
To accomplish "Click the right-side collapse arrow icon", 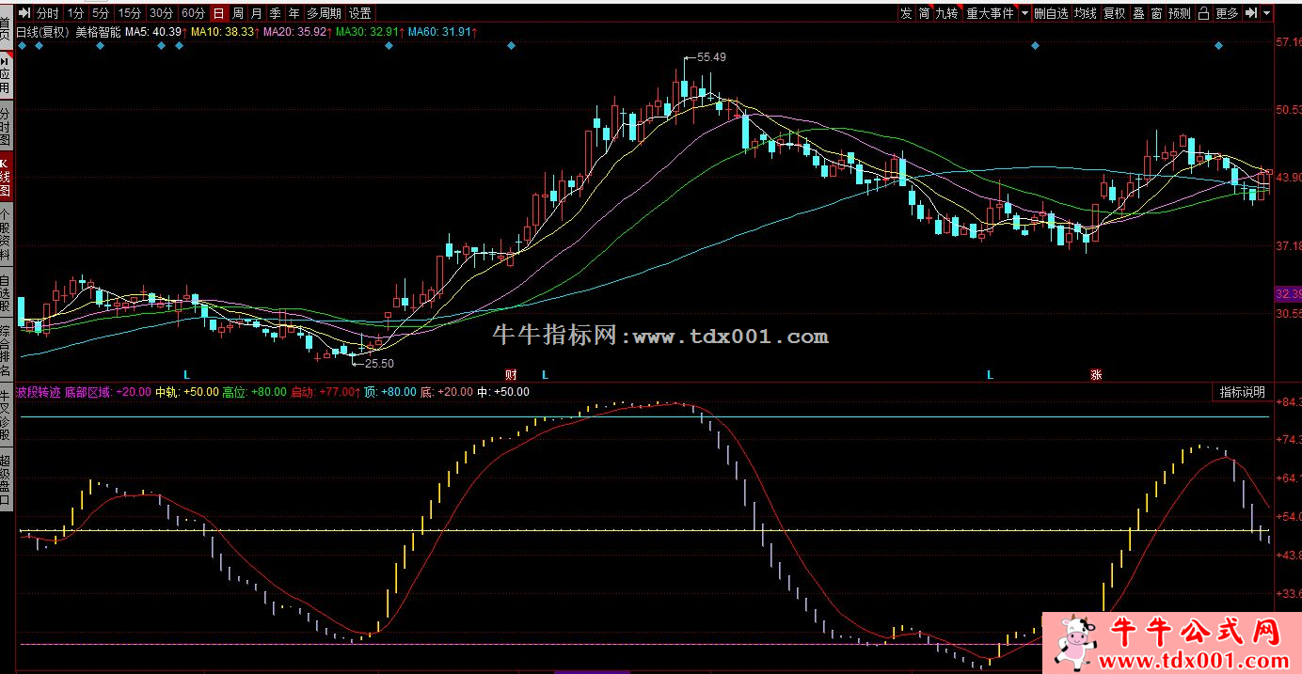I will pyautogui.click(x=1250, y=13).
